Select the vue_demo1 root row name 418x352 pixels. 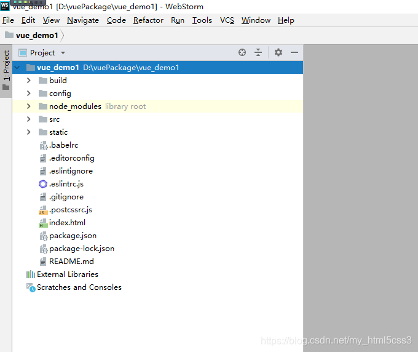click(58, 68)
